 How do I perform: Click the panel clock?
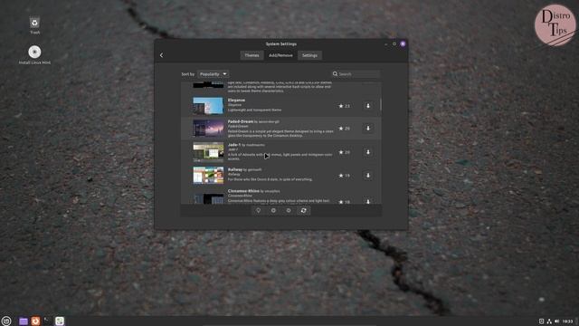(568, 321)
